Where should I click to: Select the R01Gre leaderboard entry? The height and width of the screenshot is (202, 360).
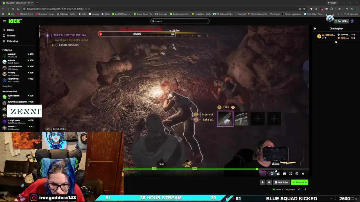click(x=346, y=38)
